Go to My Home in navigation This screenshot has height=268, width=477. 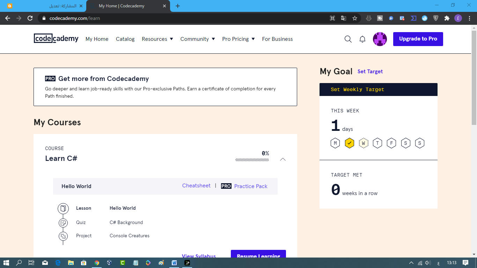[x=97, y=39]
